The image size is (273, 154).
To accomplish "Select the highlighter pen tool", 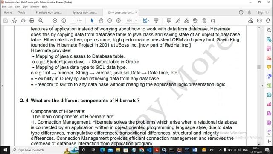I will (178, 21).
